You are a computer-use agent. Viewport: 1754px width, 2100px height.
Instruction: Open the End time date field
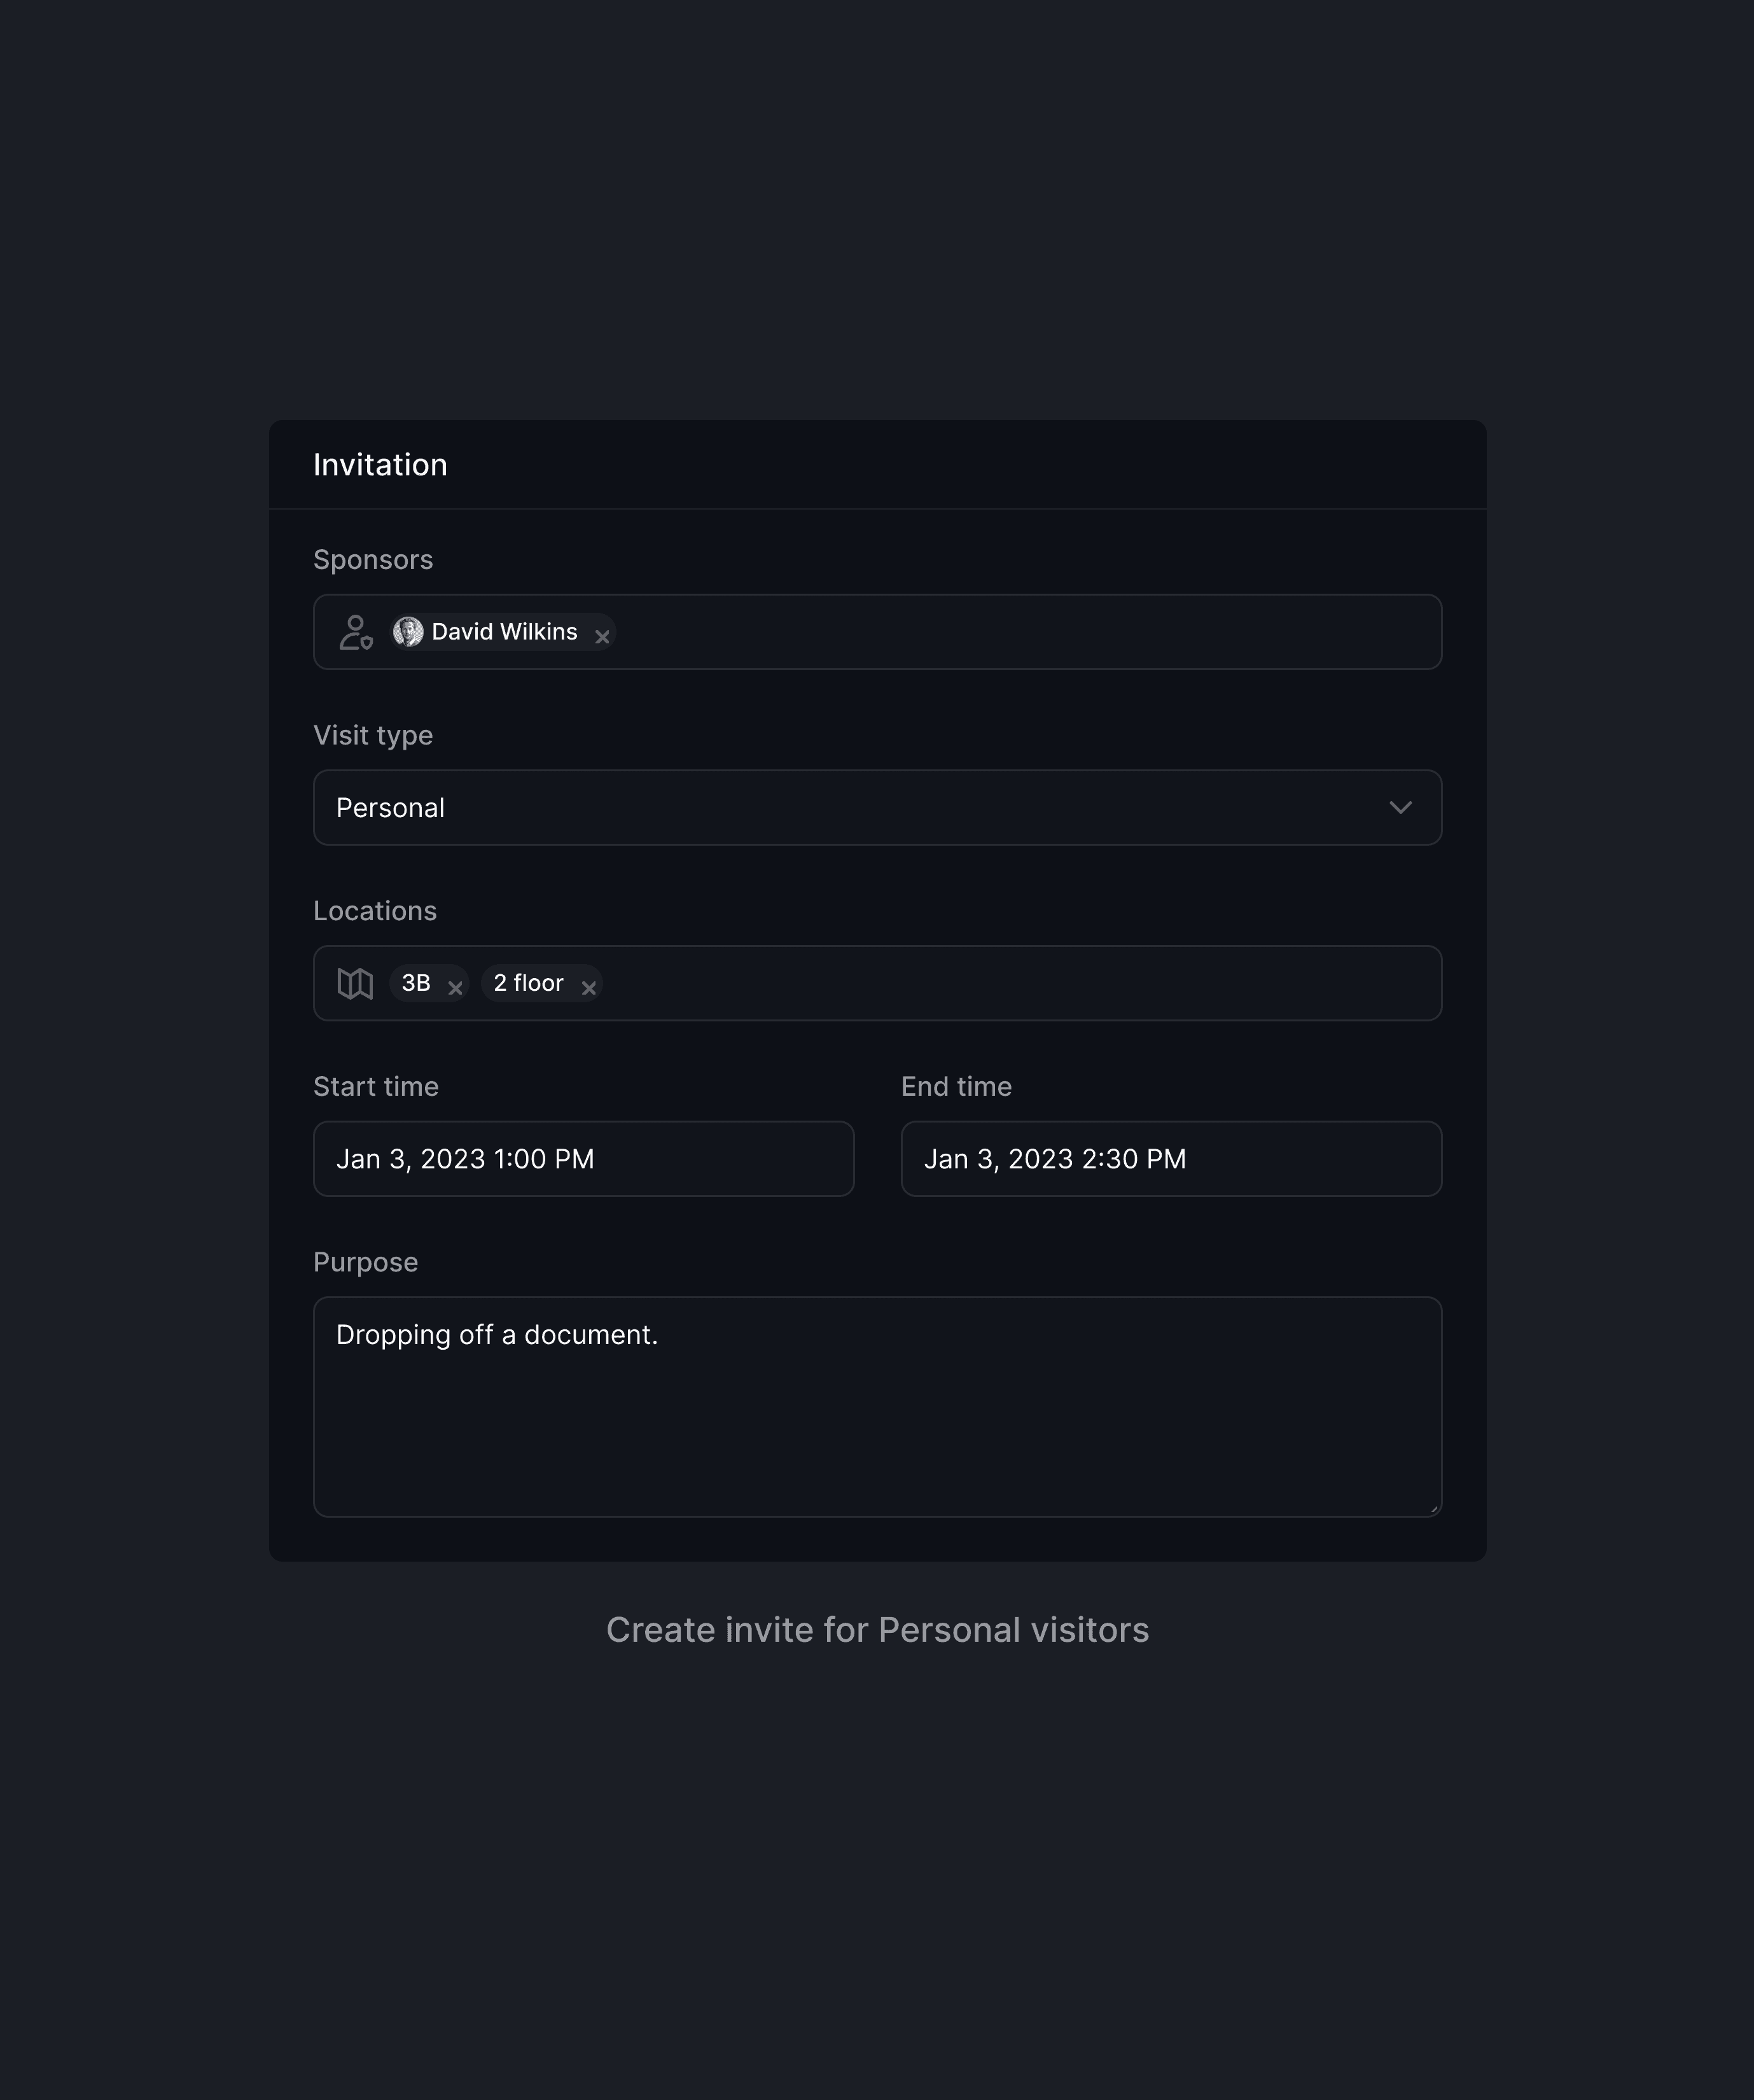(x=1170, y=1159)
